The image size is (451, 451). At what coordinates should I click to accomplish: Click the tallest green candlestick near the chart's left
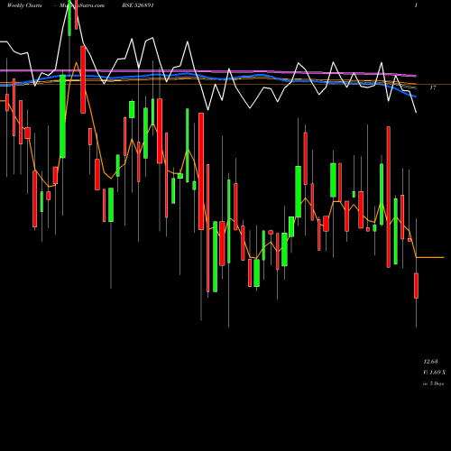62,116
